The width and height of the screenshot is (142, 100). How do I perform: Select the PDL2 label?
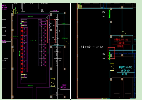click(103, 54)
